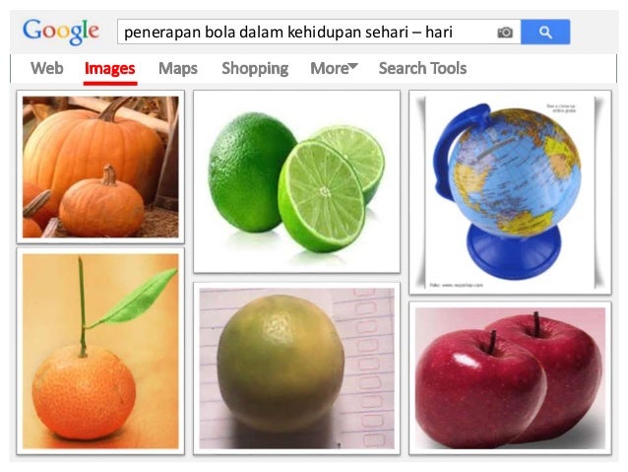Click the Google logo
628x472 pixels.
tap(61, 32)
